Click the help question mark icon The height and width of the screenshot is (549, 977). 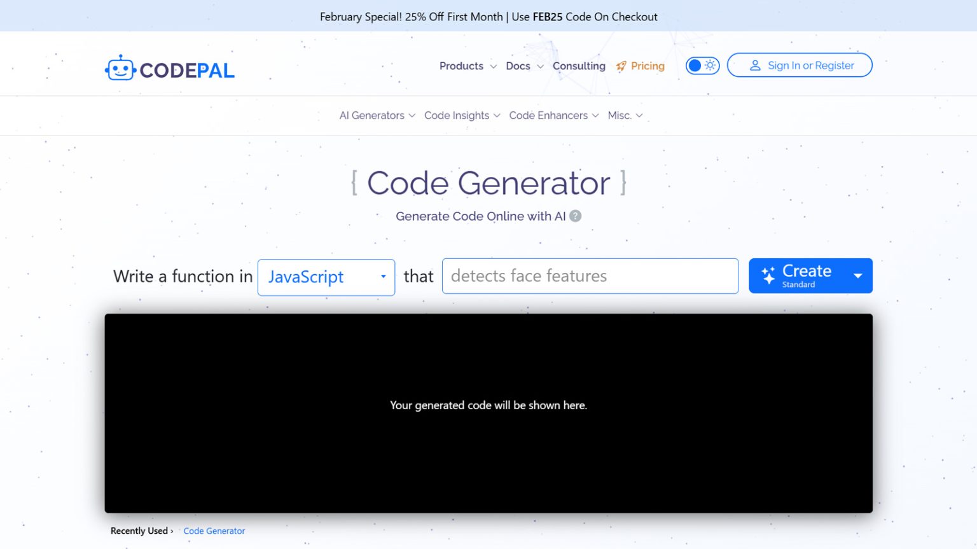click(576, 216)
